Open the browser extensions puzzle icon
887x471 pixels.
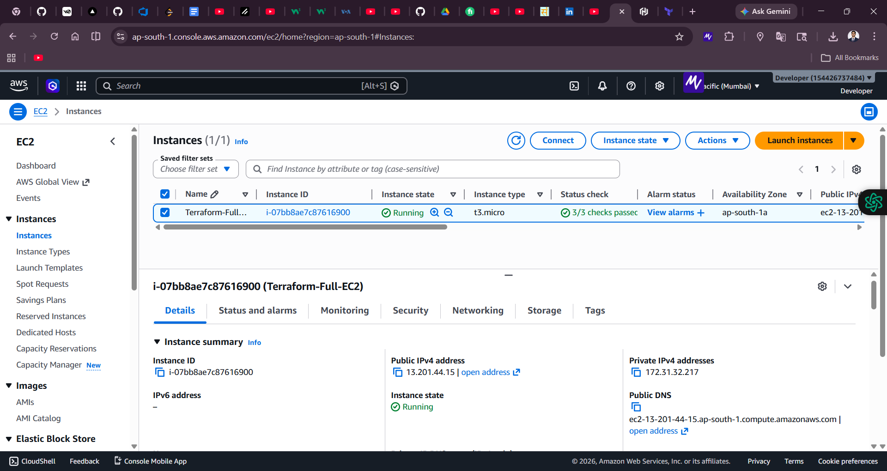[x=729, y=36]
